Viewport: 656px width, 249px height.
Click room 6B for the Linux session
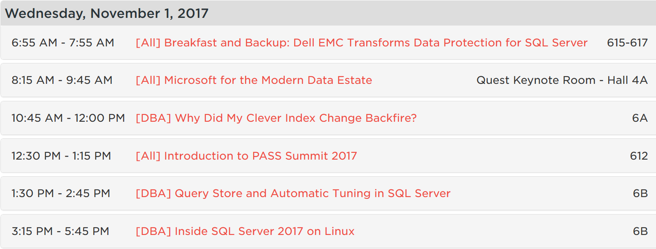640,232
